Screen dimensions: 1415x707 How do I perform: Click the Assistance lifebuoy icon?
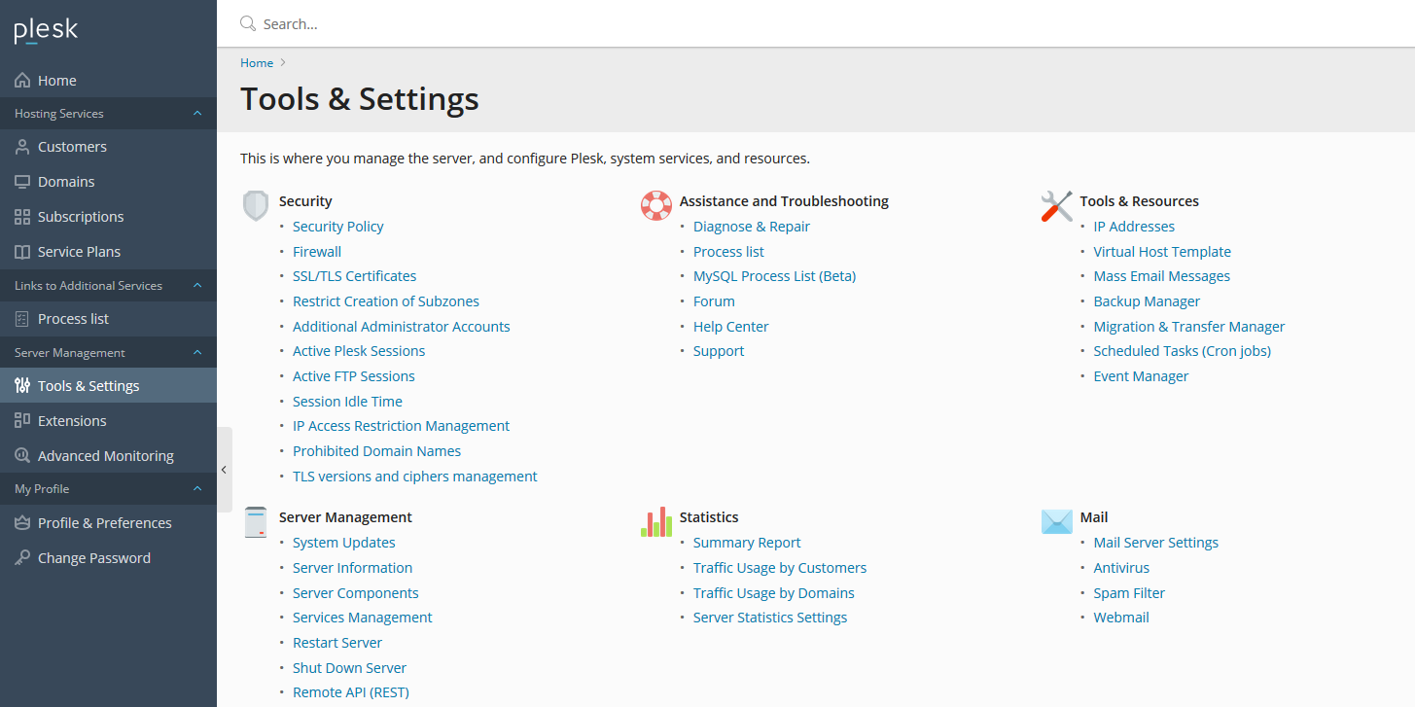pos(656,205)
